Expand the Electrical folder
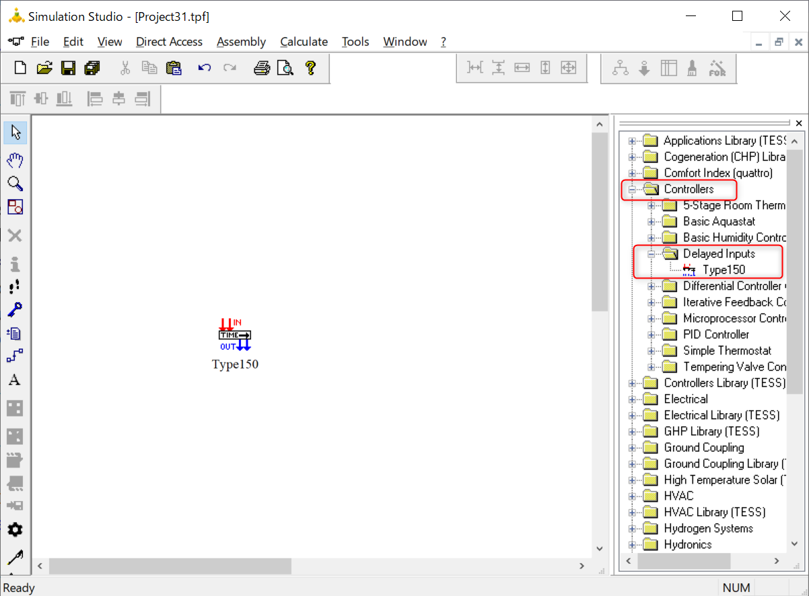Image resolution: width=809 pixels, height=596 pixels. tap(632, 399)
